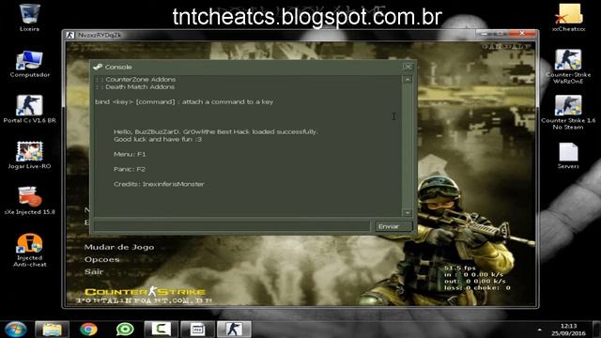Viewport: 601px width, 338px height.
Task: Click the Show Desktop taskbar strip
Action: coord(597,330)
